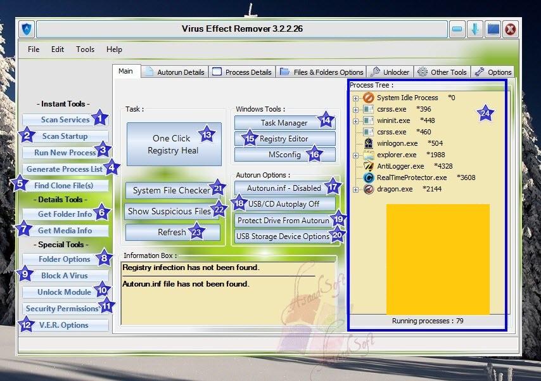Launch Run New Process

[65, 153]
